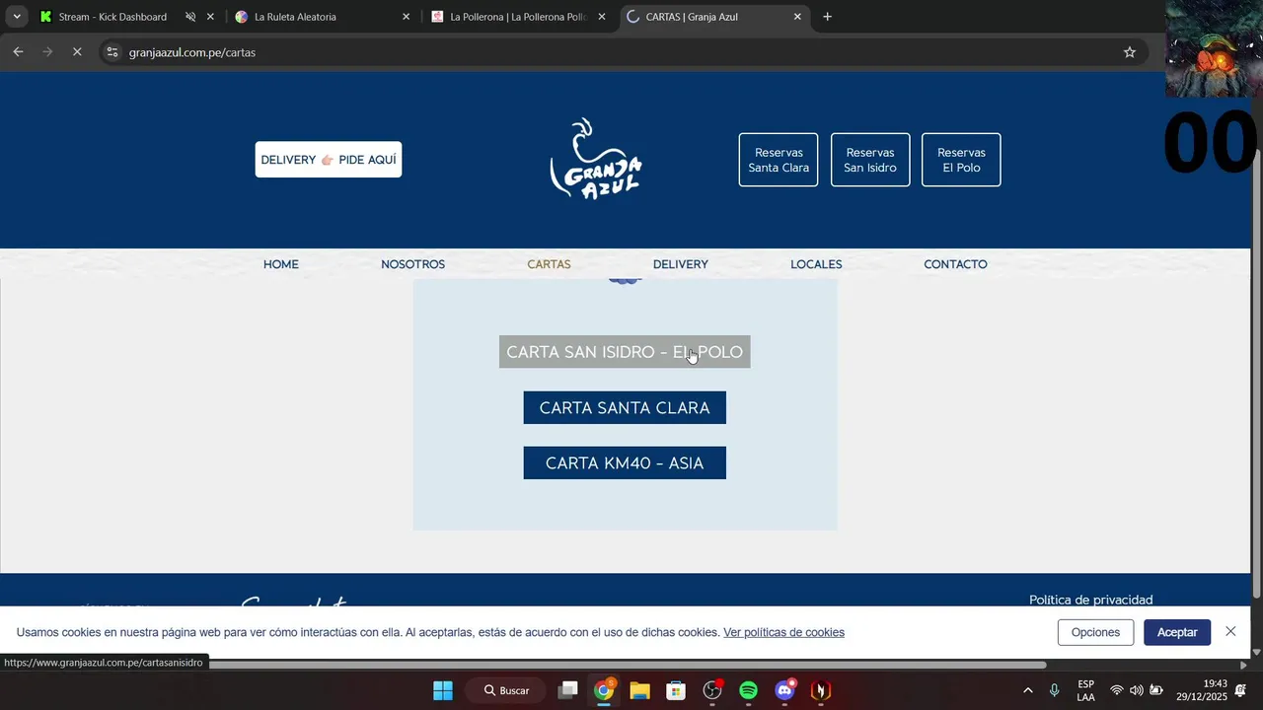Open OBS Studio from the taskbar

click(712, 690)
